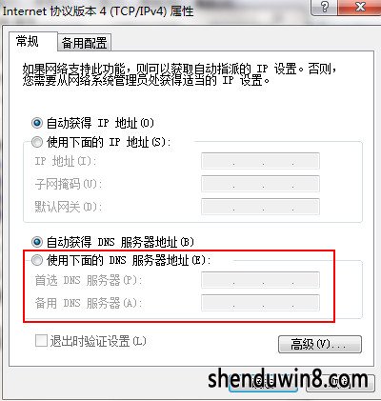Click the 退出时验证设置 label text
Image resolution: width=381 pixels, height=401 pixels.
(x=98, y=342)
